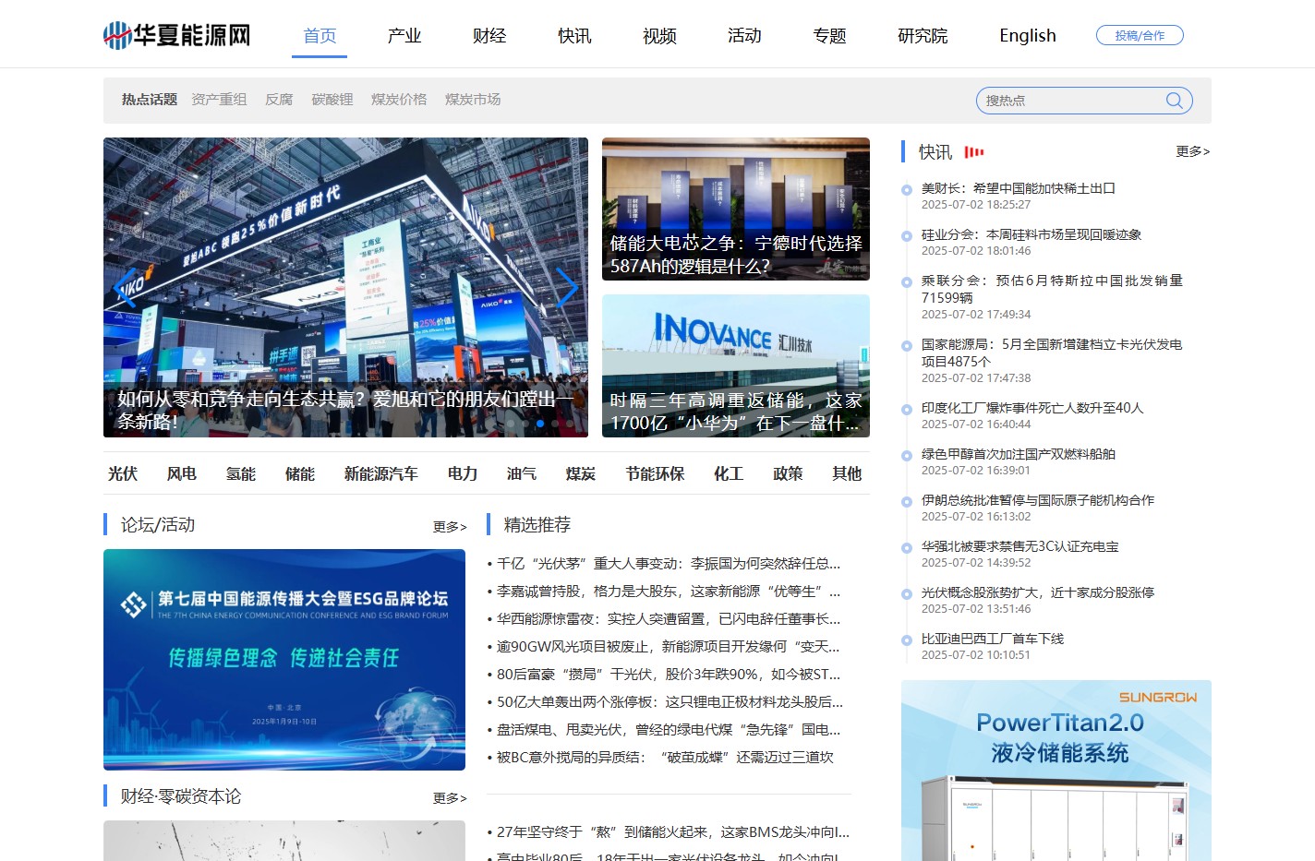
Task: Open the 电力 category
Action: click(x=463, y=473)
